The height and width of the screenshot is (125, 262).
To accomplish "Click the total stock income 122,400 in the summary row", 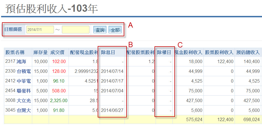I will pyautogui.click(x=225, y=119).
